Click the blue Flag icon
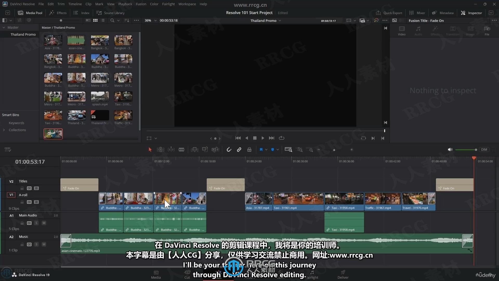Viewport: 499px width, 281px height. click(x=261, y=150)
